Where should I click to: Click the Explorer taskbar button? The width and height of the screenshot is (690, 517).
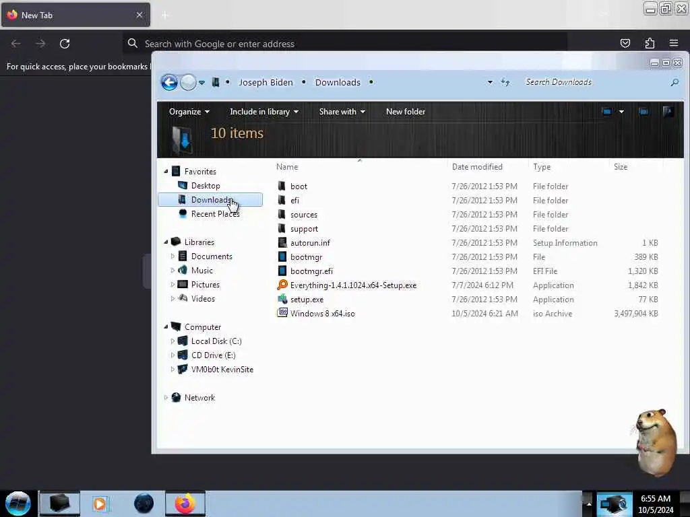point(60,504)
